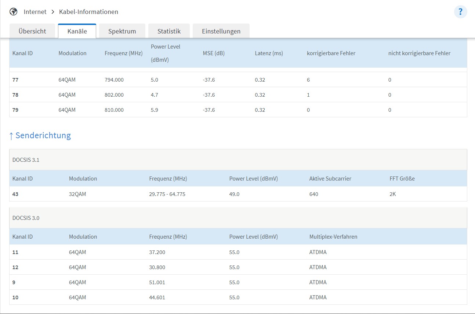475x314 pixels.
Task: Click the DOCSIS 3.1 section header
Action: click(26, 160)
